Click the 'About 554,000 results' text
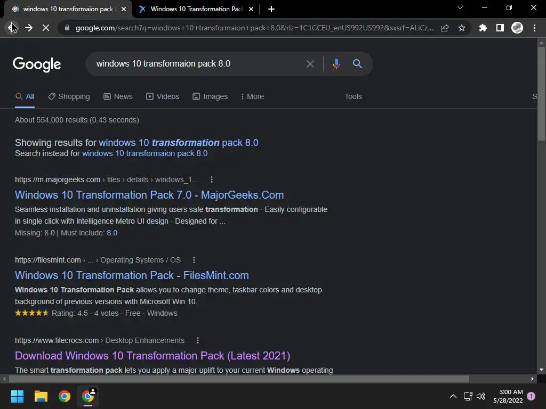This screenshot has width=546, height=409. [x=77, y=120]
